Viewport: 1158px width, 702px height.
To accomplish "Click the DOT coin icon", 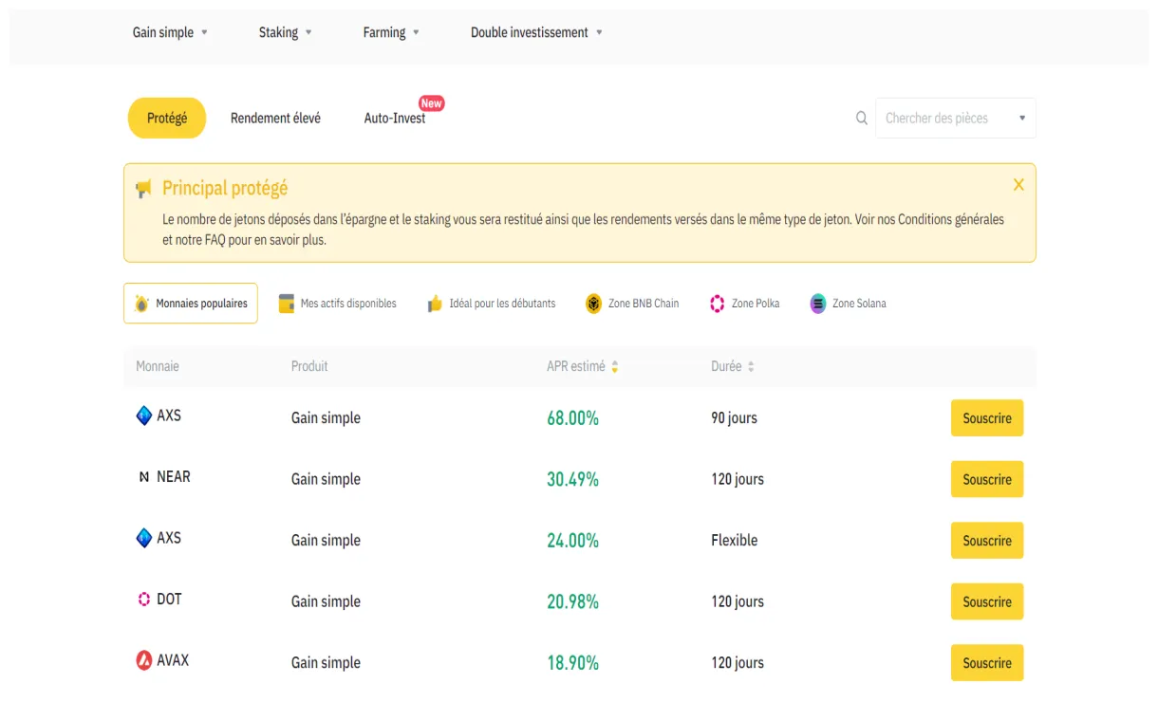I will pyautogui.click(x=144, y=600).
